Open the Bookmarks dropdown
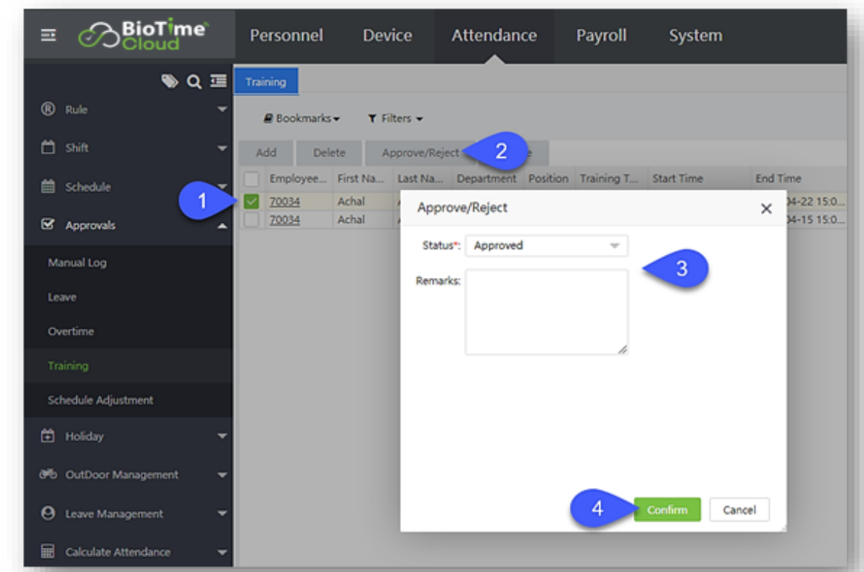 302,119
